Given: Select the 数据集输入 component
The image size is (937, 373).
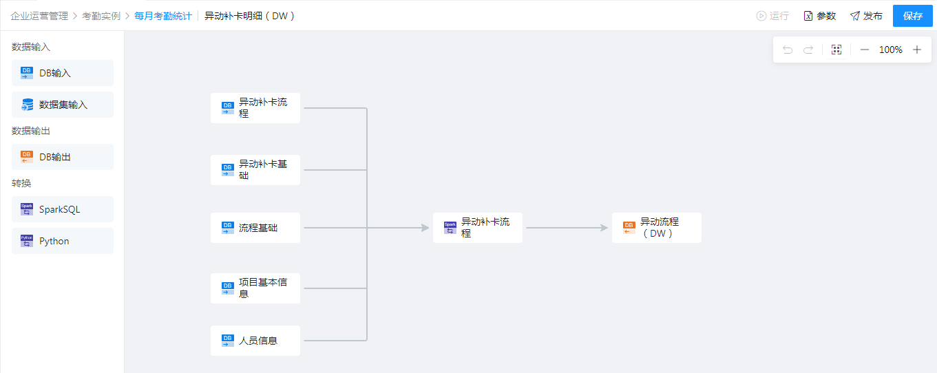Looking at the screenshot, I should pyautogui.click(x=63, y=105).
